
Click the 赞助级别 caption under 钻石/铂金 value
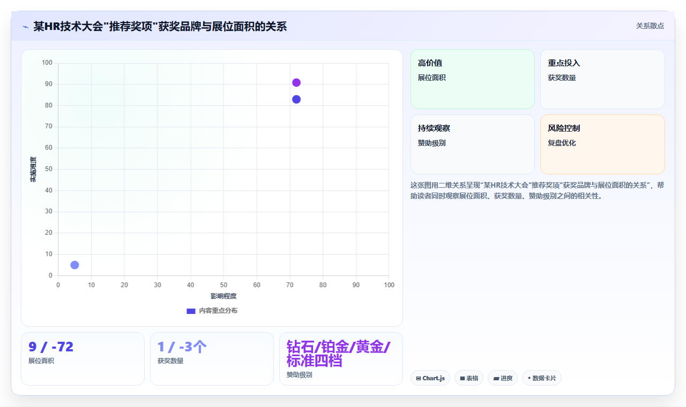pos(300,375)
